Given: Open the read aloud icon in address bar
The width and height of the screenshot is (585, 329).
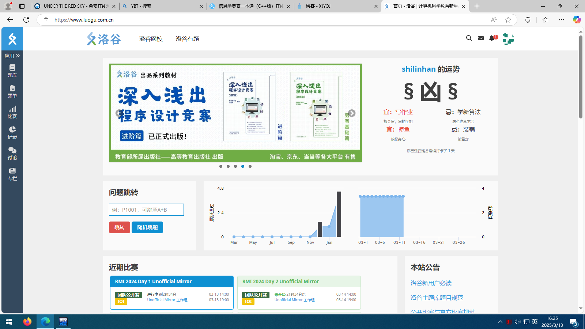Looking at the screenshot, I should pos(494,20).
